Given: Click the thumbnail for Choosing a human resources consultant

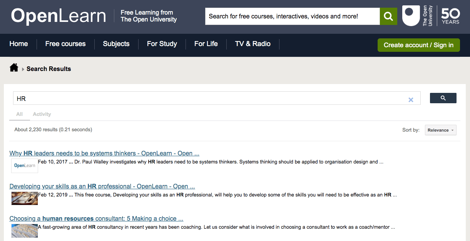Looking at the screenshot, I should (25, 231).
